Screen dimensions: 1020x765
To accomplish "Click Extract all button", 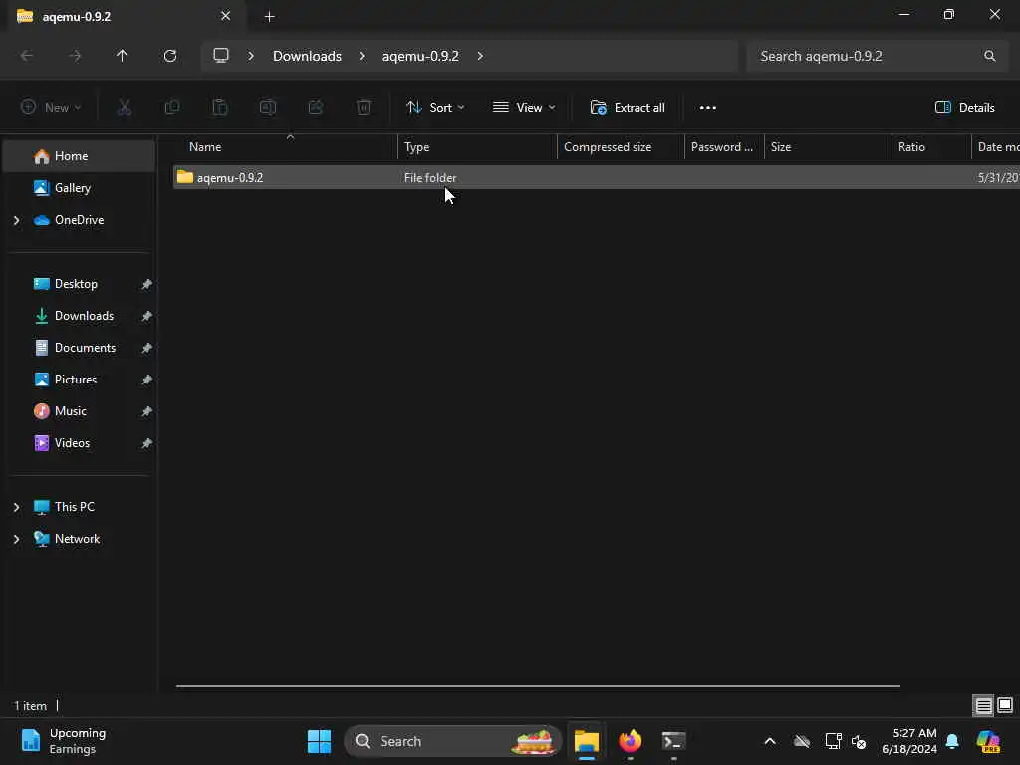I will (x=628, y=108).
